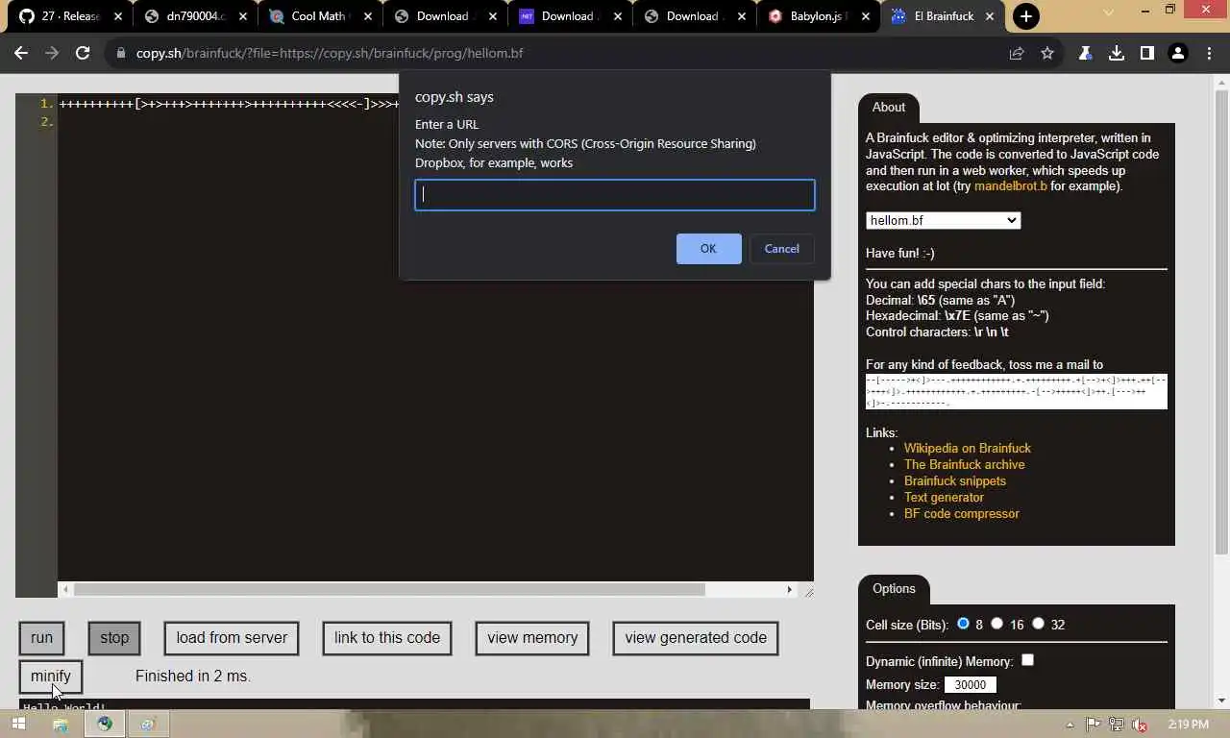Bookmark this page with the star icon
The height and width of the screenshot is (738, 1230).
1047,54
